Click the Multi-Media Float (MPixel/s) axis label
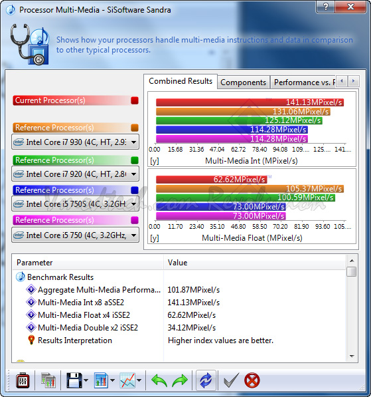The width and height of the screenshot is (371, 397). 252,238
